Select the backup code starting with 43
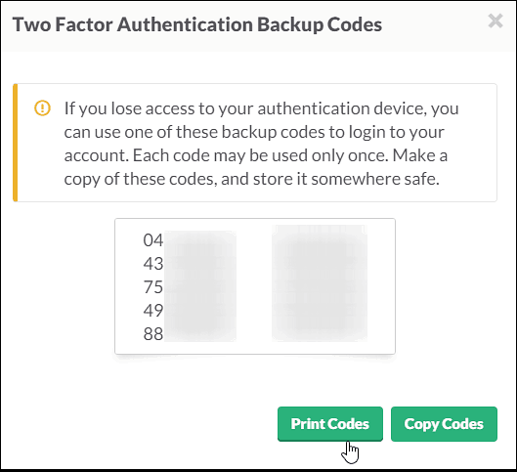The image size is (517, 472). coord(190,264)
